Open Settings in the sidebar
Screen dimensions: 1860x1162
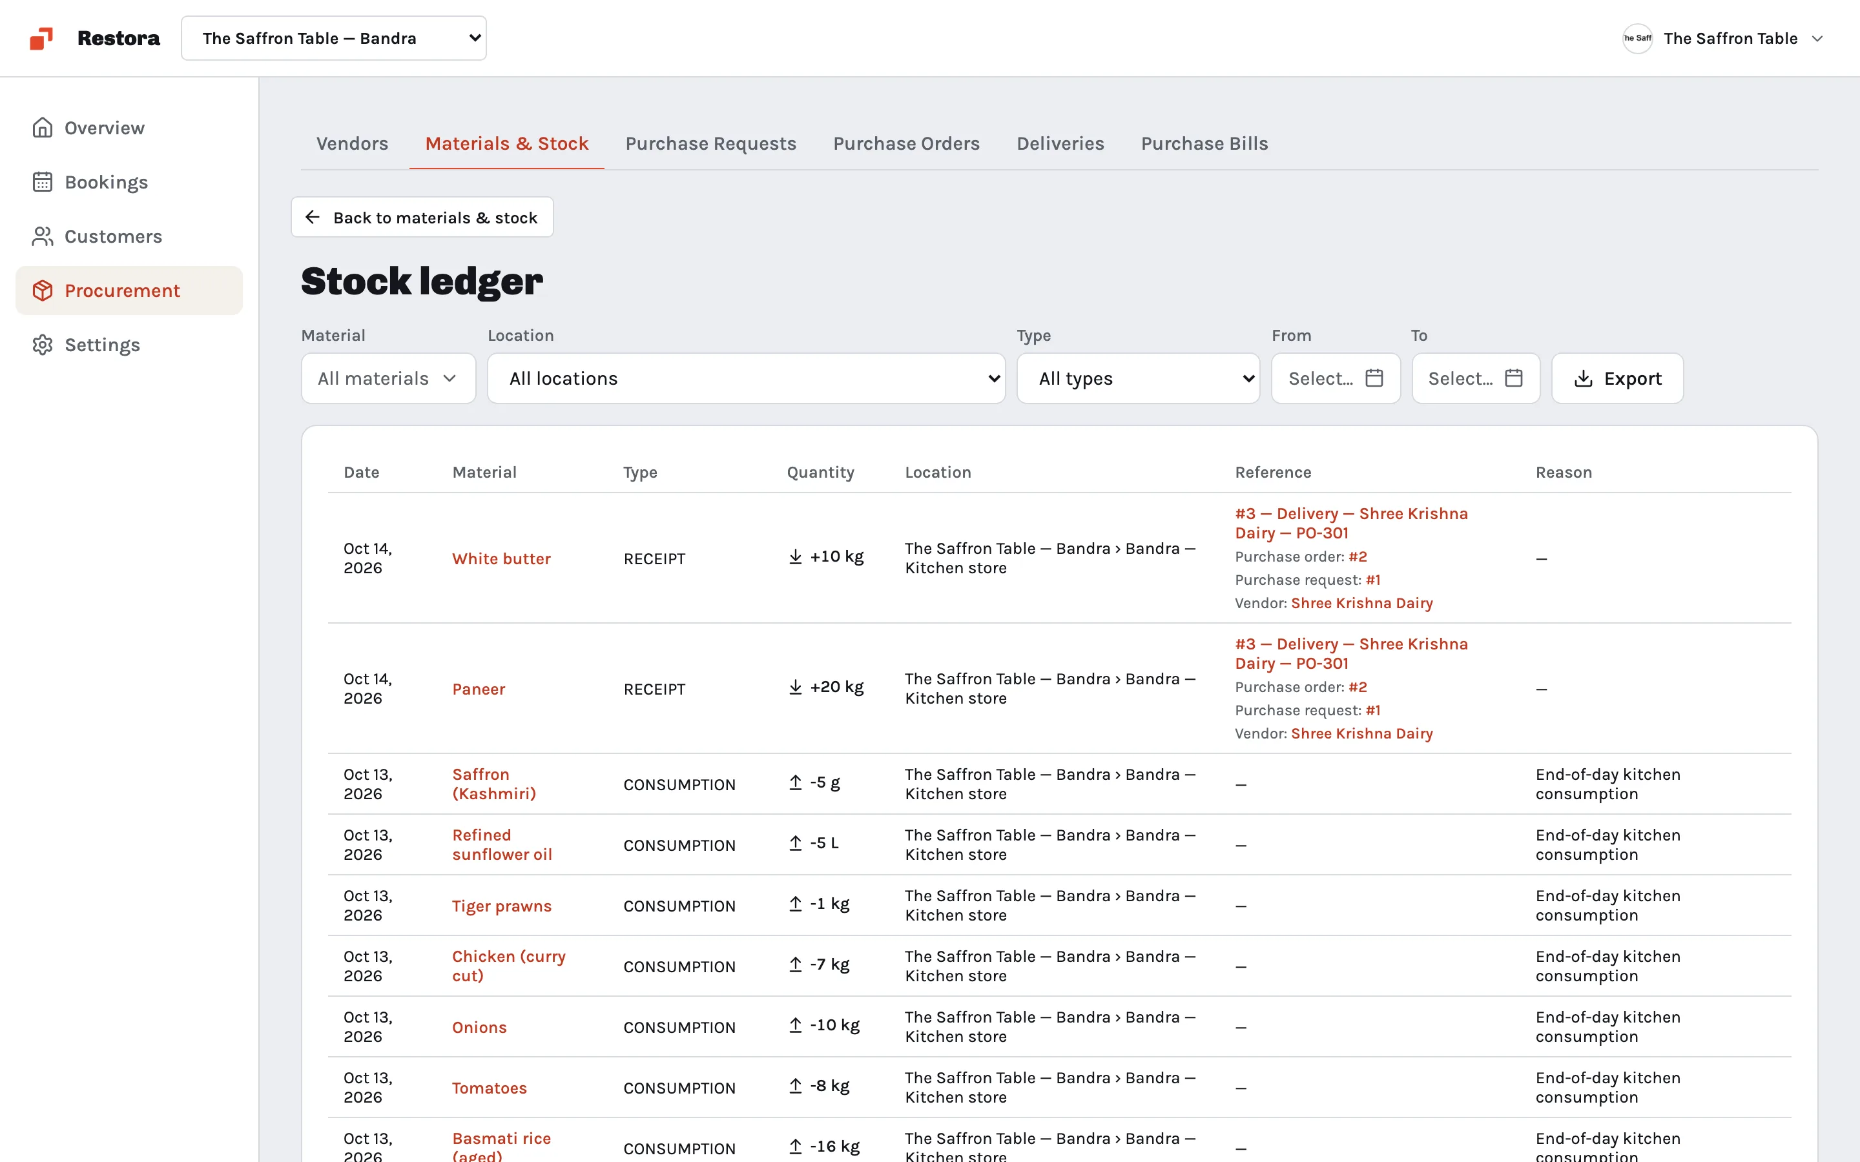129,345
